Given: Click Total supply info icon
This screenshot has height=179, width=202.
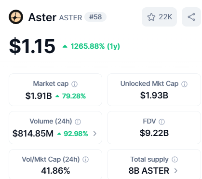Looking at the screenshot, I should click(175, 160).
